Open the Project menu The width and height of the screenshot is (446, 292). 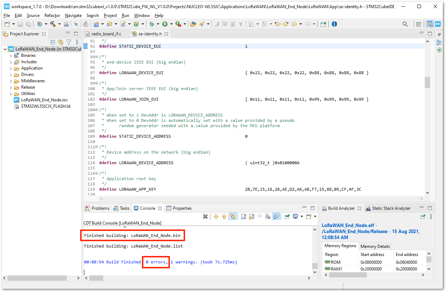point(110,16)
